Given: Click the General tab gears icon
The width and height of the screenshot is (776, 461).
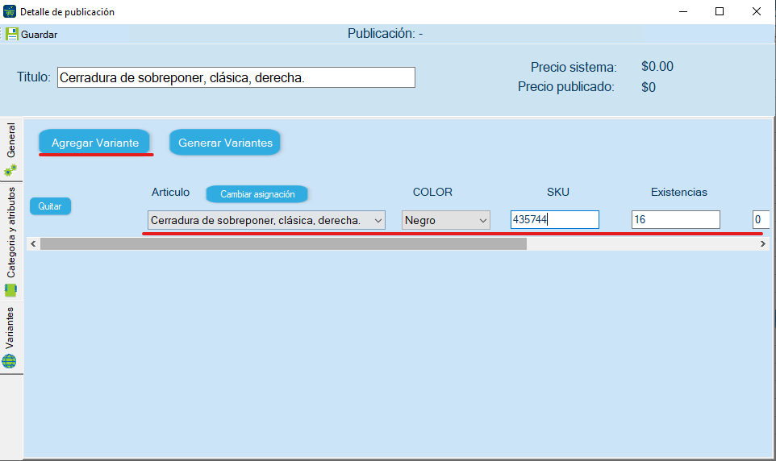Looking at the screenshot, I should point(10,171).
